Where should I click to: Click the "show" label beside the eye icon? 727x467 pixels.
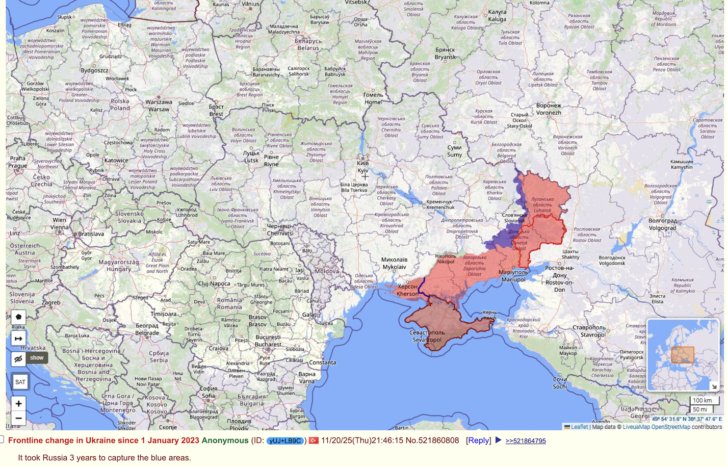(x=37, y=358)
